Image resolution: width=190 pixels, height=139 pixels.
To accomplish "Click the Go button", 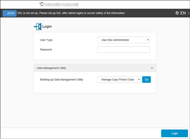I will click(146, 80).
